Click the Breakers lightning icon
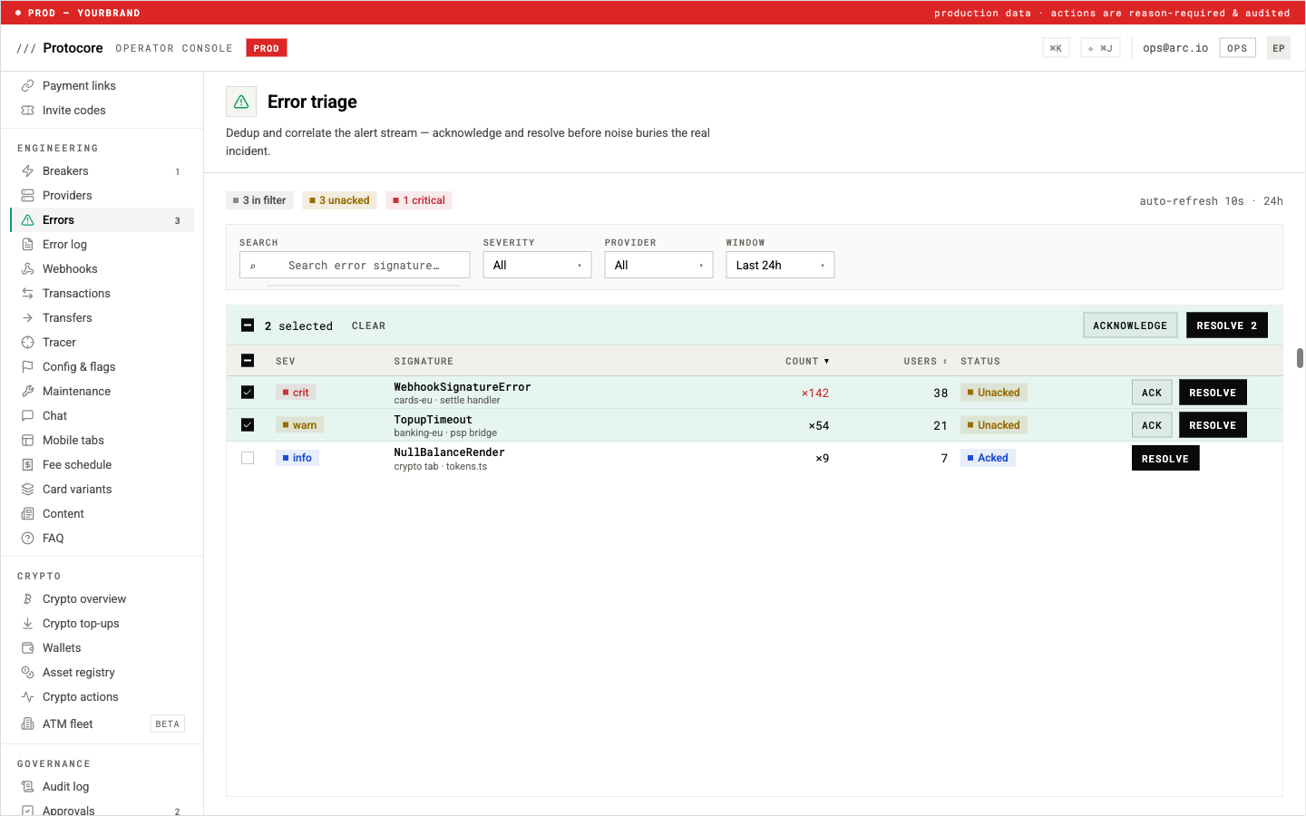1306x816 pixels. tap(28, 171)
